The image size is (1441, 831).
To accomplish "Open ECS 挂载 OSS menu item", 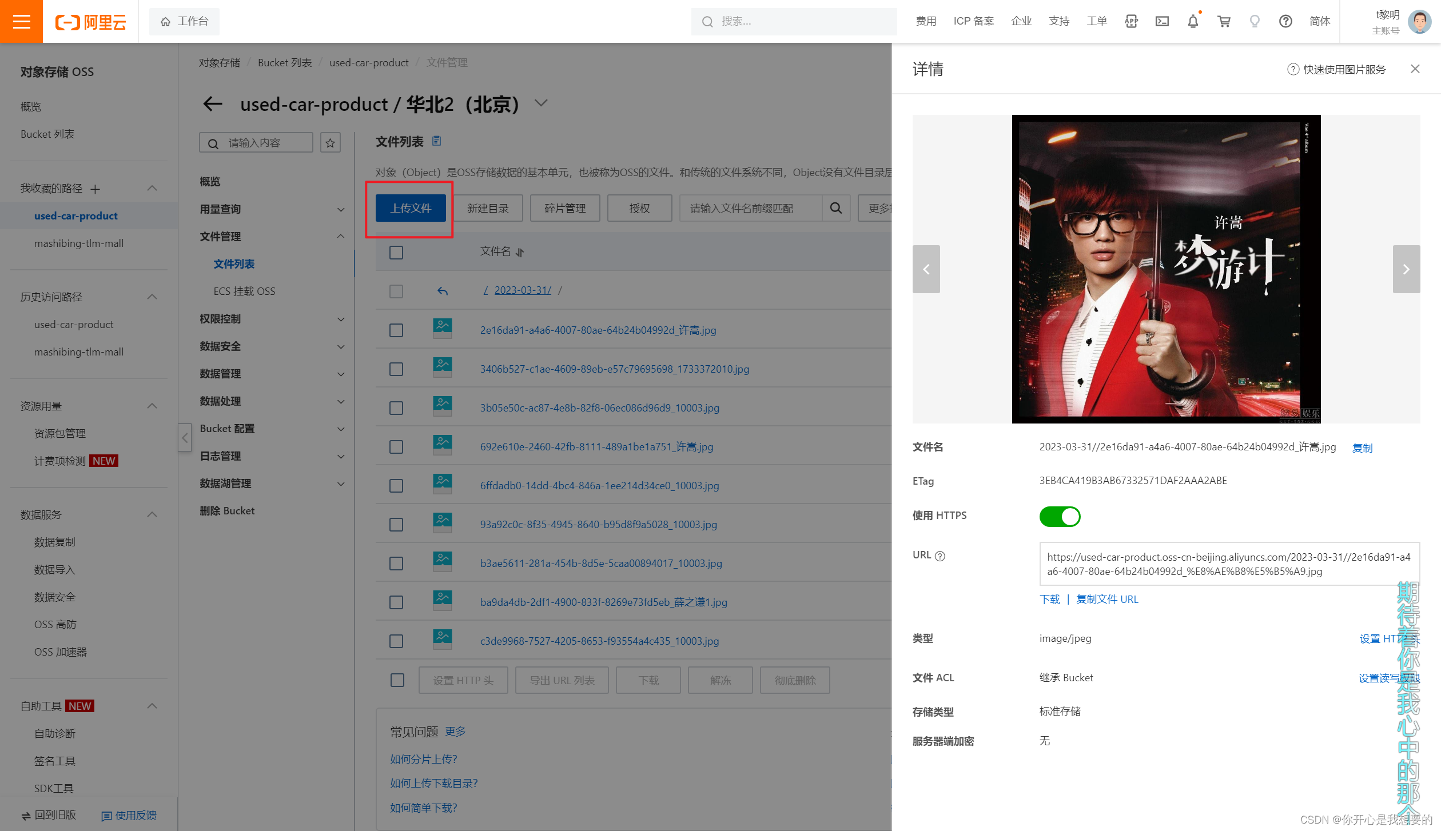I will (244, 291).
